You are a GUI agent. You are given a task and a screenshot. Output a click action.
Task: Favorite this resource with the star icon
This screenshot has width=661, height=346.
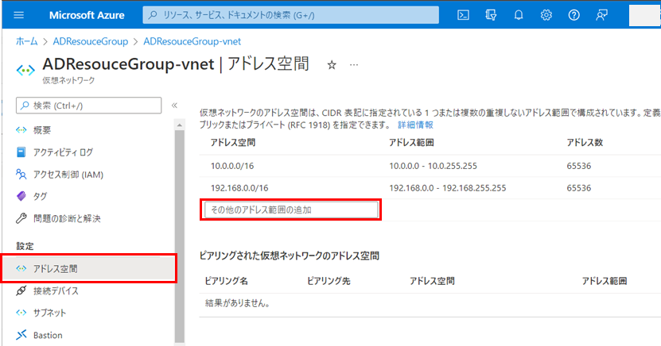[x=332, y=65]
